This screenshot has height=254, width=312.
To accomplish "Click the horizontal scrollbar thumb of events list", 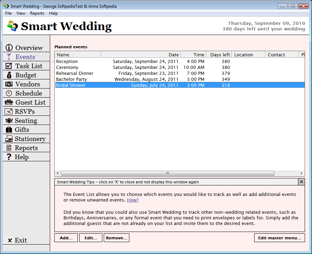I will [x=168, y=174].
